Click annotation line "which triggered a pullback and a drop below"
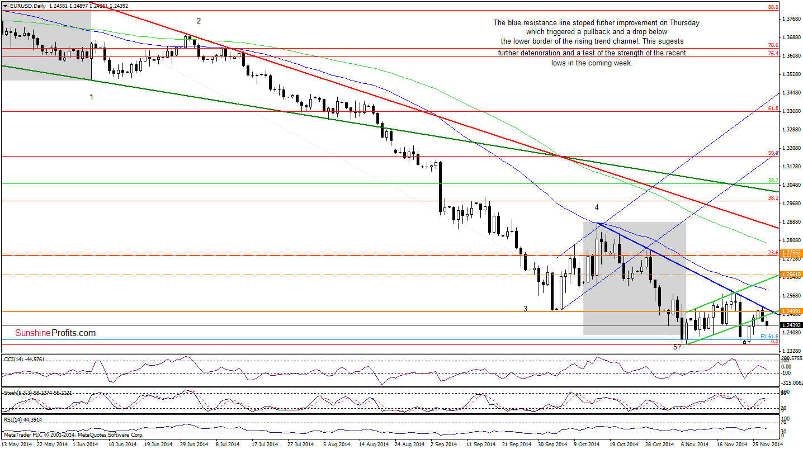803x449 pixels. click(596, 32)
